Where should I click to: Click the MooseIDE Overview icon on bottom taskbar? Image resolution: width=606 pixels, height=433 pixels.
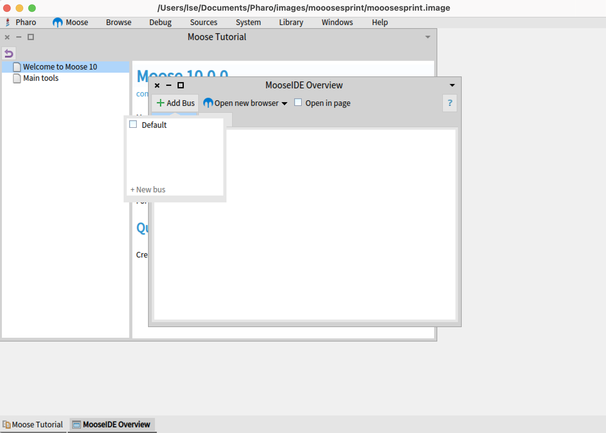[77, 425]
